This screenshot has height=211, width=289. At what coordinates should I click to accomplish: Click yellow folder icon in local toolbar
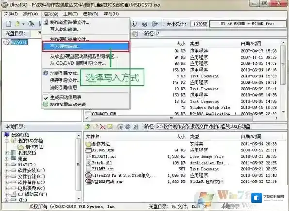[110, 127]
